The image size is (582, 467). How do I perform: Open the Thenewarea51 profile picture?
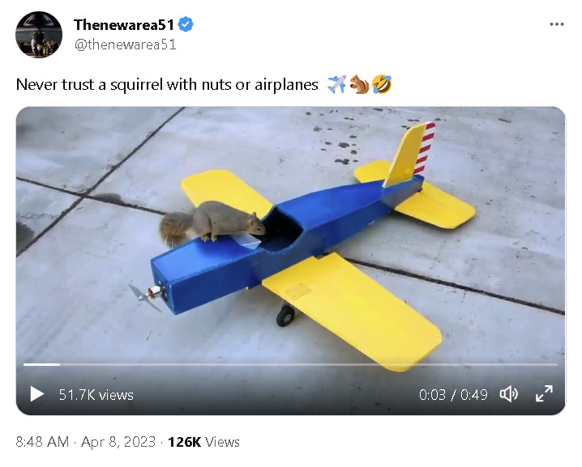coord(38,35)
